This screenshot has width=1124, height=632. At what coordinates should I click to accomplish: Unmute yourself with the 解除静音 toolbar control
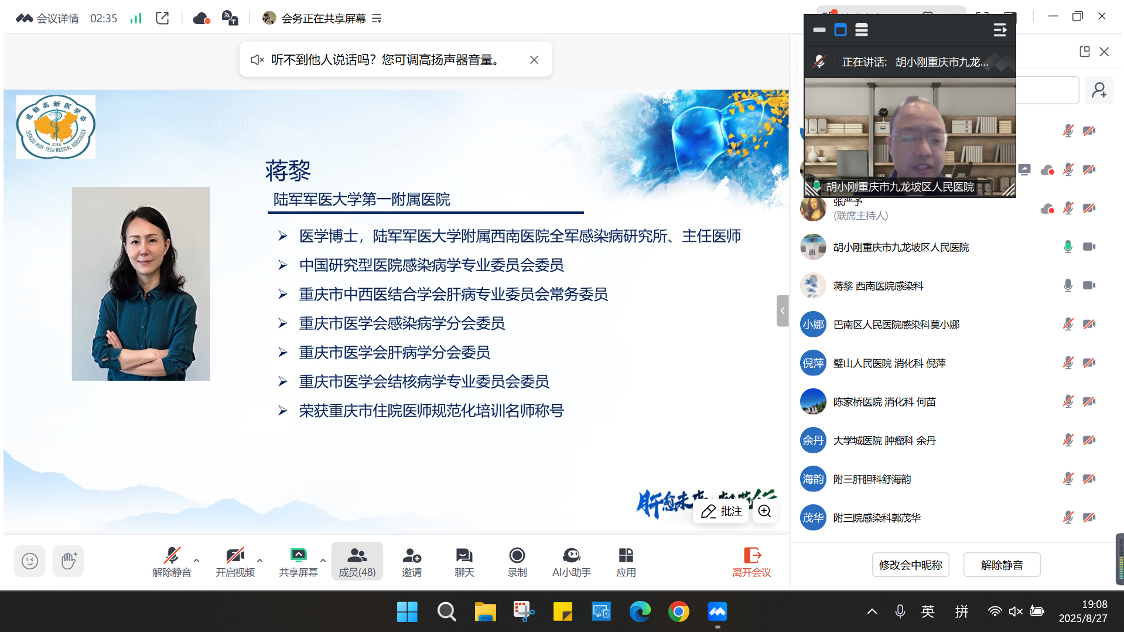pyautogui.click(x=172, y=561)
